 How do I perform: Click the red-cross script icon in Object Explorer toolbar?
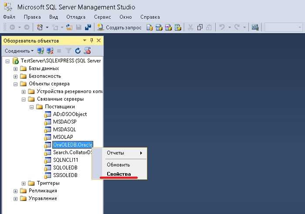(x=87, y=51)
